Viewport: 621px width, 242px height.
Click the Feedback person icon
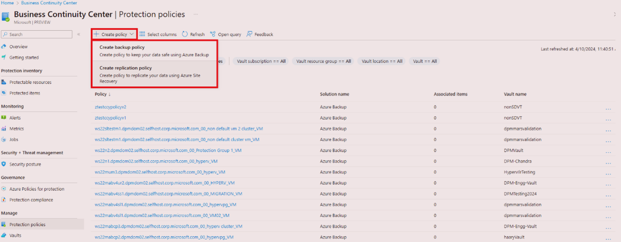pos(249,34)
